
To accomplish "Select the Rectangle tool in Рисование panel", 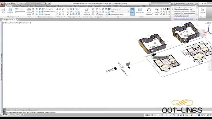I will click(60, 14).
